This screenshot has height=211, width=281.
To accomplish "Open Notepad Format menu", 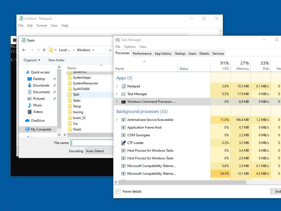I will click(42, 26).
